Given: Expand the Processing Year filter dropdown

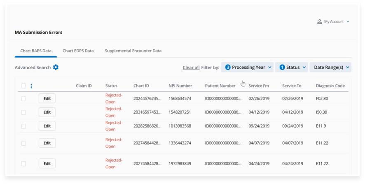Looking at the screenshot, I should [270, 68].
